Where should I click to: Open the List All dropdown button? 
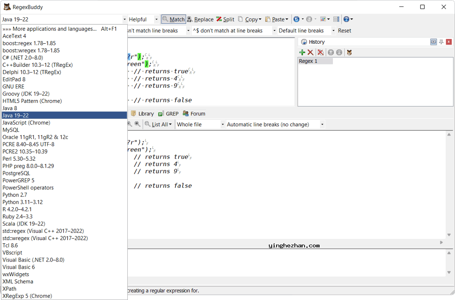coord(159,125)
